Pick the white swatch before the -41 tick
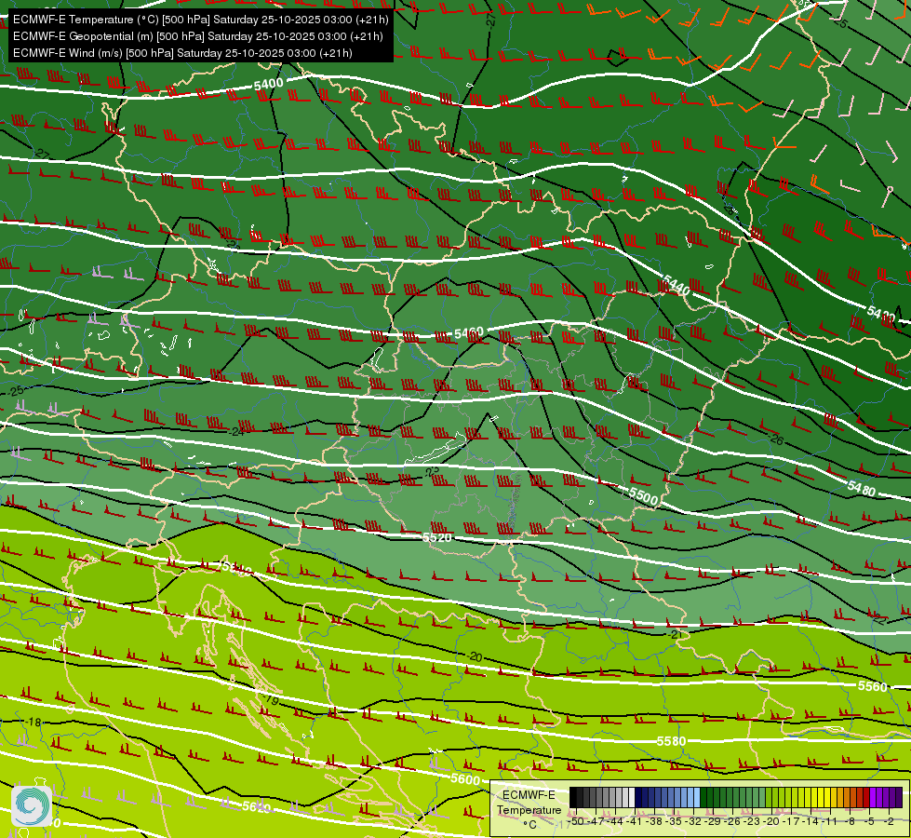This screenshot has width=911, height=838. [x=631, y=797]
